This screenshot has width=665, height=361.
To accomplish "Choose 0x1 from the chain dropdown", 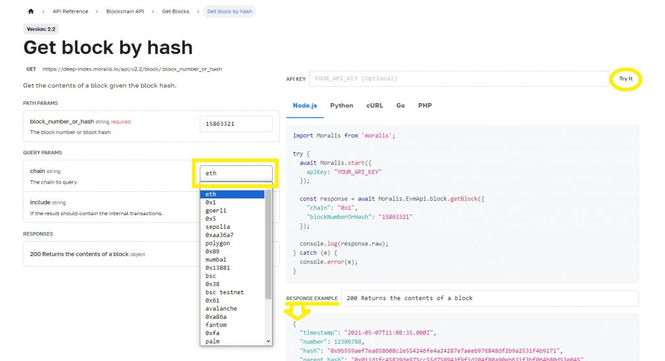I will point(232,202).
